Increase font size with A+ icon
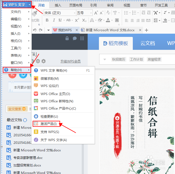This screenshot has height=174, width=175. click(x=96, y=13)
